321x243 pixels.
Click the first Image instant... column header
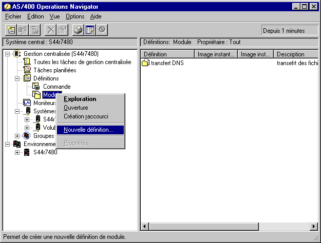tap(216, 54)
